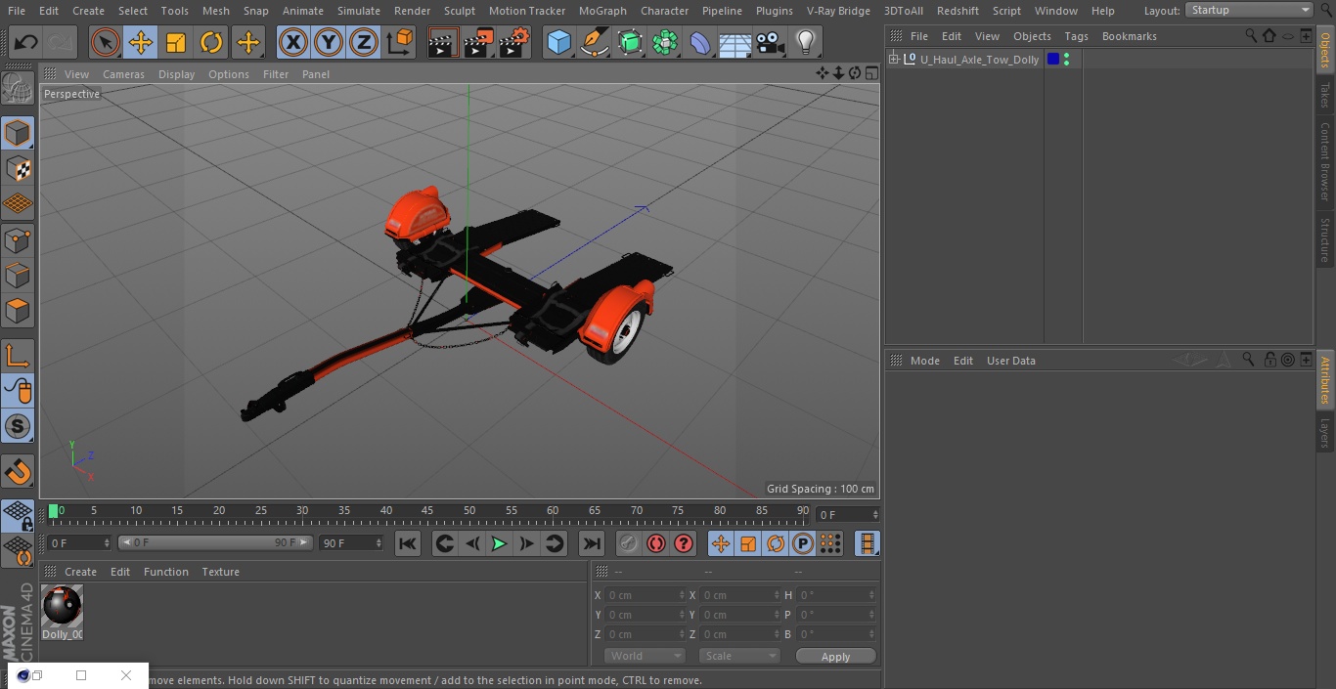Toggle Rotation keyframe recording
Viewport: 1336px width, 689px height.
tap(776, 543)
